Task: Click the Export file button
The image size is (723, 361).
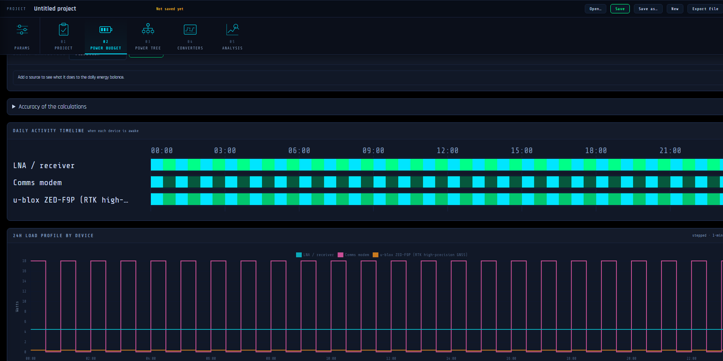Action: (x=705, y=9)
